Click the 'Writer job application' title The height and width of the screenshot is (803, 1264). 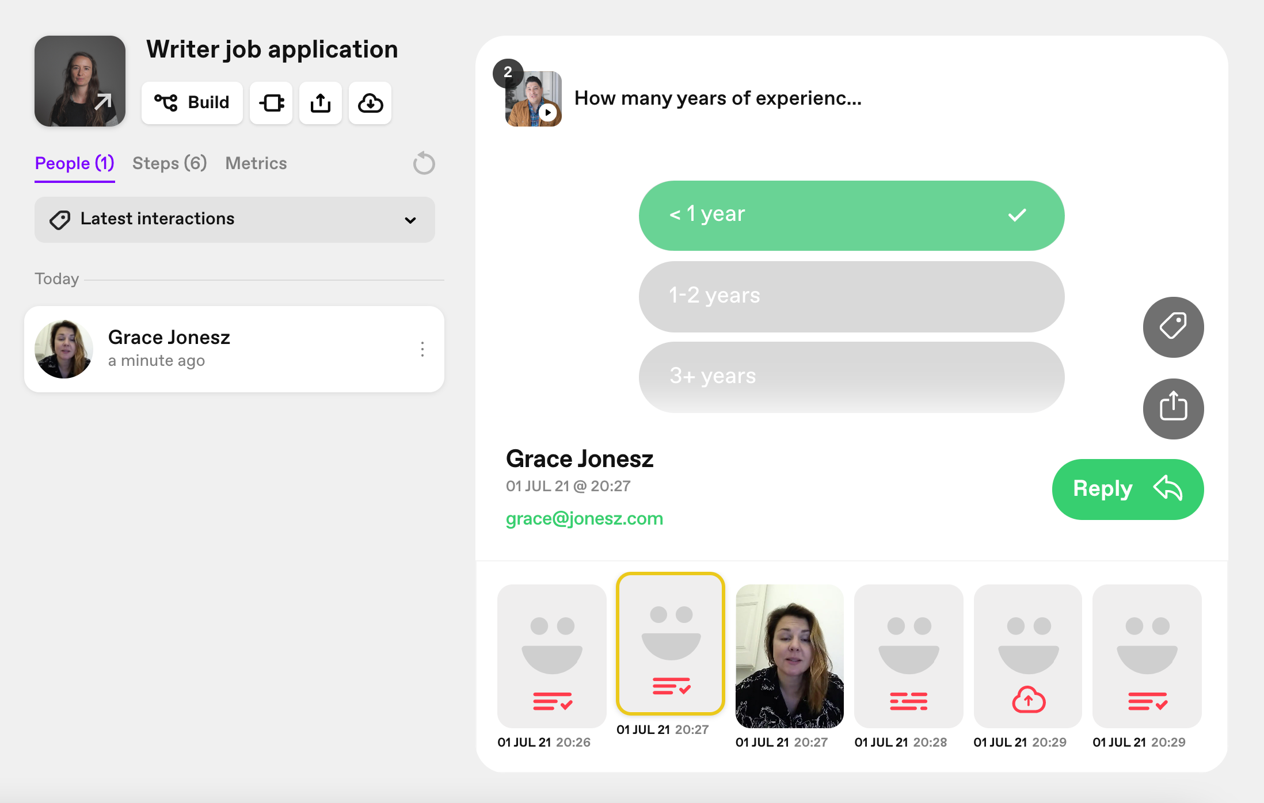[272, 49]
